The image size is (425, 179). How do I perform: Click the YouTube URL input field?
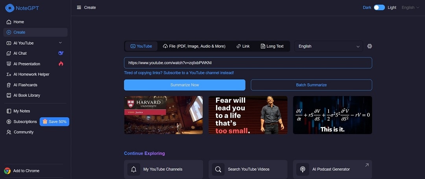tap(248, 63)
